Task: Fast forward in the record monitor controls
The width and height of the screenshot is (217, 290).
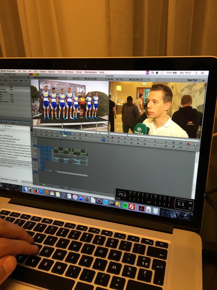Action: (125, 138)
